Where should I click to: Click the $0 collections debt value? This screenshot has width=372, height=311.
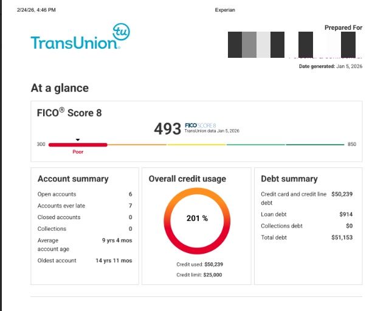pos(350,226)
